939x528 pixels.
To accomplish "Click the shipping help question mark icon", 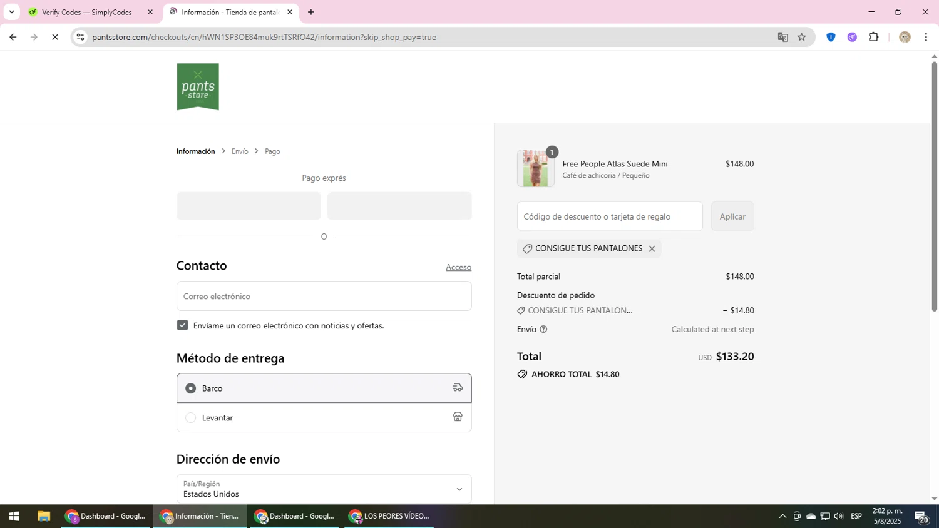I will tap(543, 329).
